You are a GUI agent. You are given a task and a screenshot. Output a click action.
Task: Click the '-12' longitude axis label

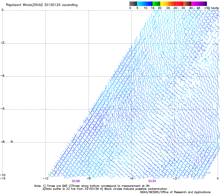click(x=45, y=178)
